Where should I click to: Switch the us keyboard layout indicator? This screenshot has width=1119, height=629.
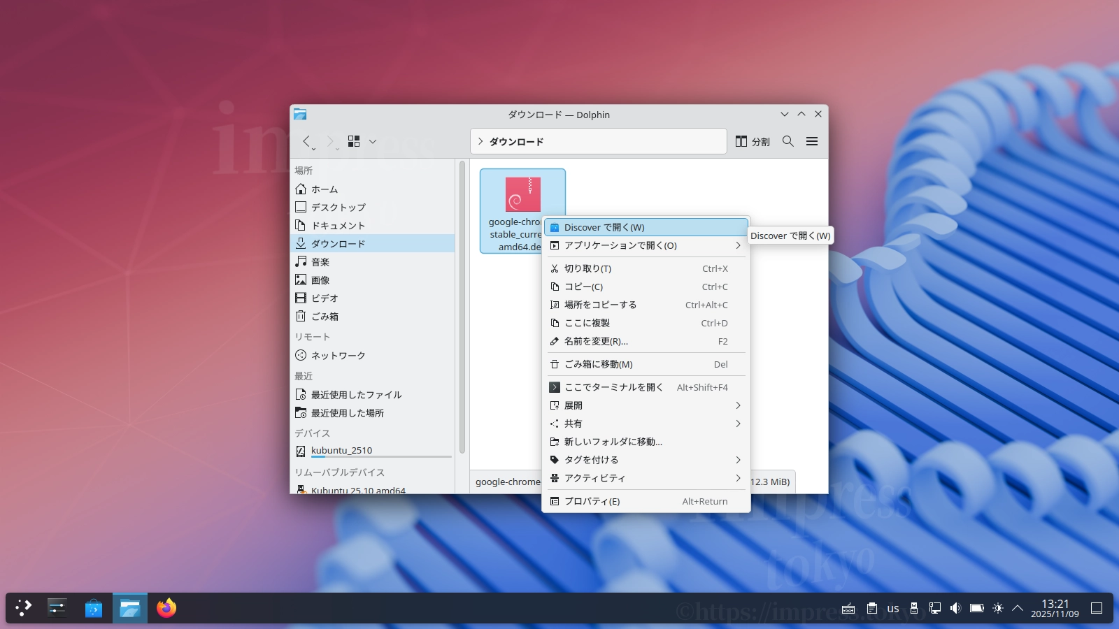893,608
